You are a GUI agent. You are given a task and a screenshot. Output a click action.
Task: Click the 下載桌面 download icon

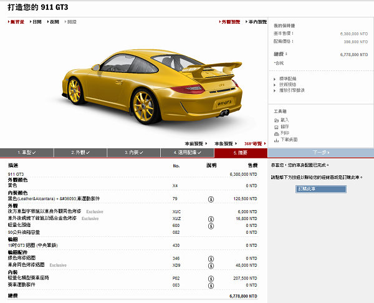point(277,140)
